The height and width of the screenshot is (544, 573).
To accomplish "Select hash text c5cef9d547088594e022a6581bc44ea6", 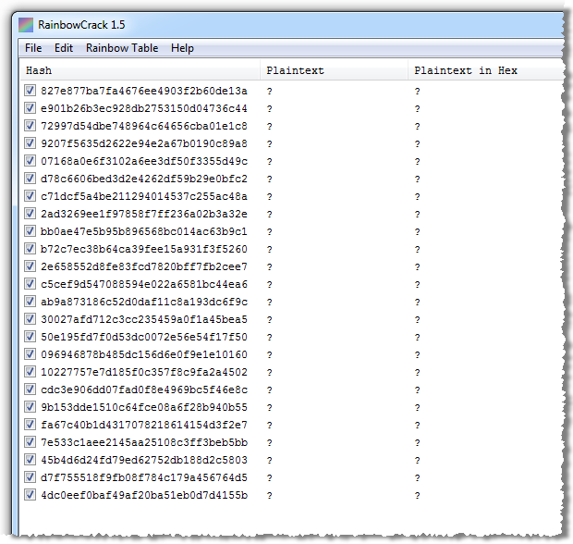I will pos(144,284).
